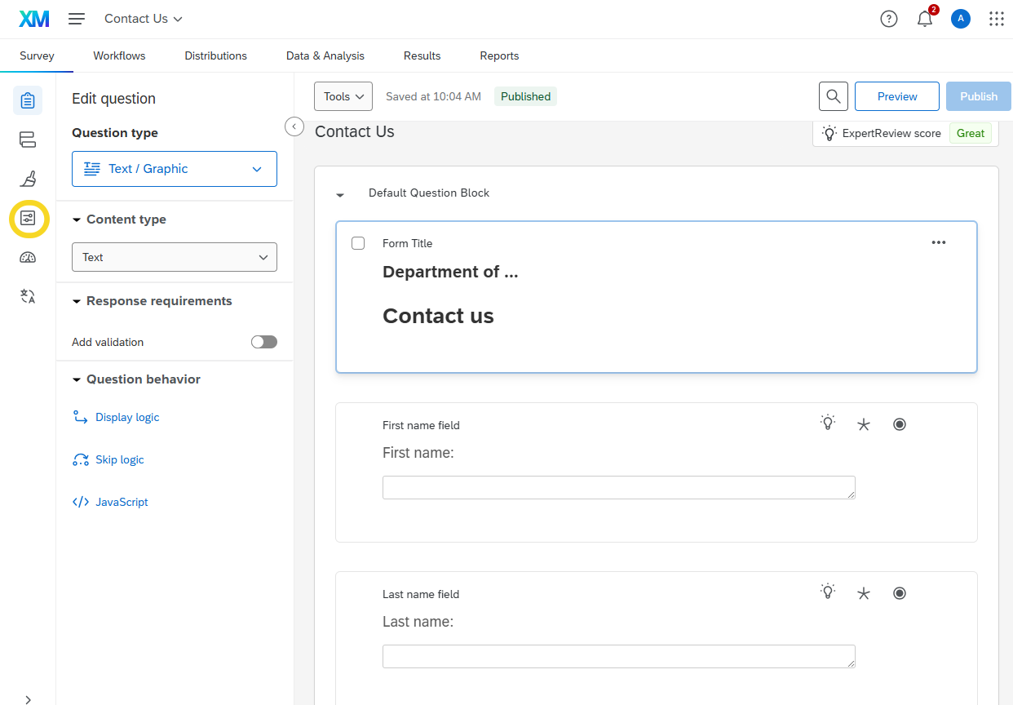The image size is (1013, 705).
Task: Open the Question type Text / Graphic dropdown
Action: tap(175, 169)
